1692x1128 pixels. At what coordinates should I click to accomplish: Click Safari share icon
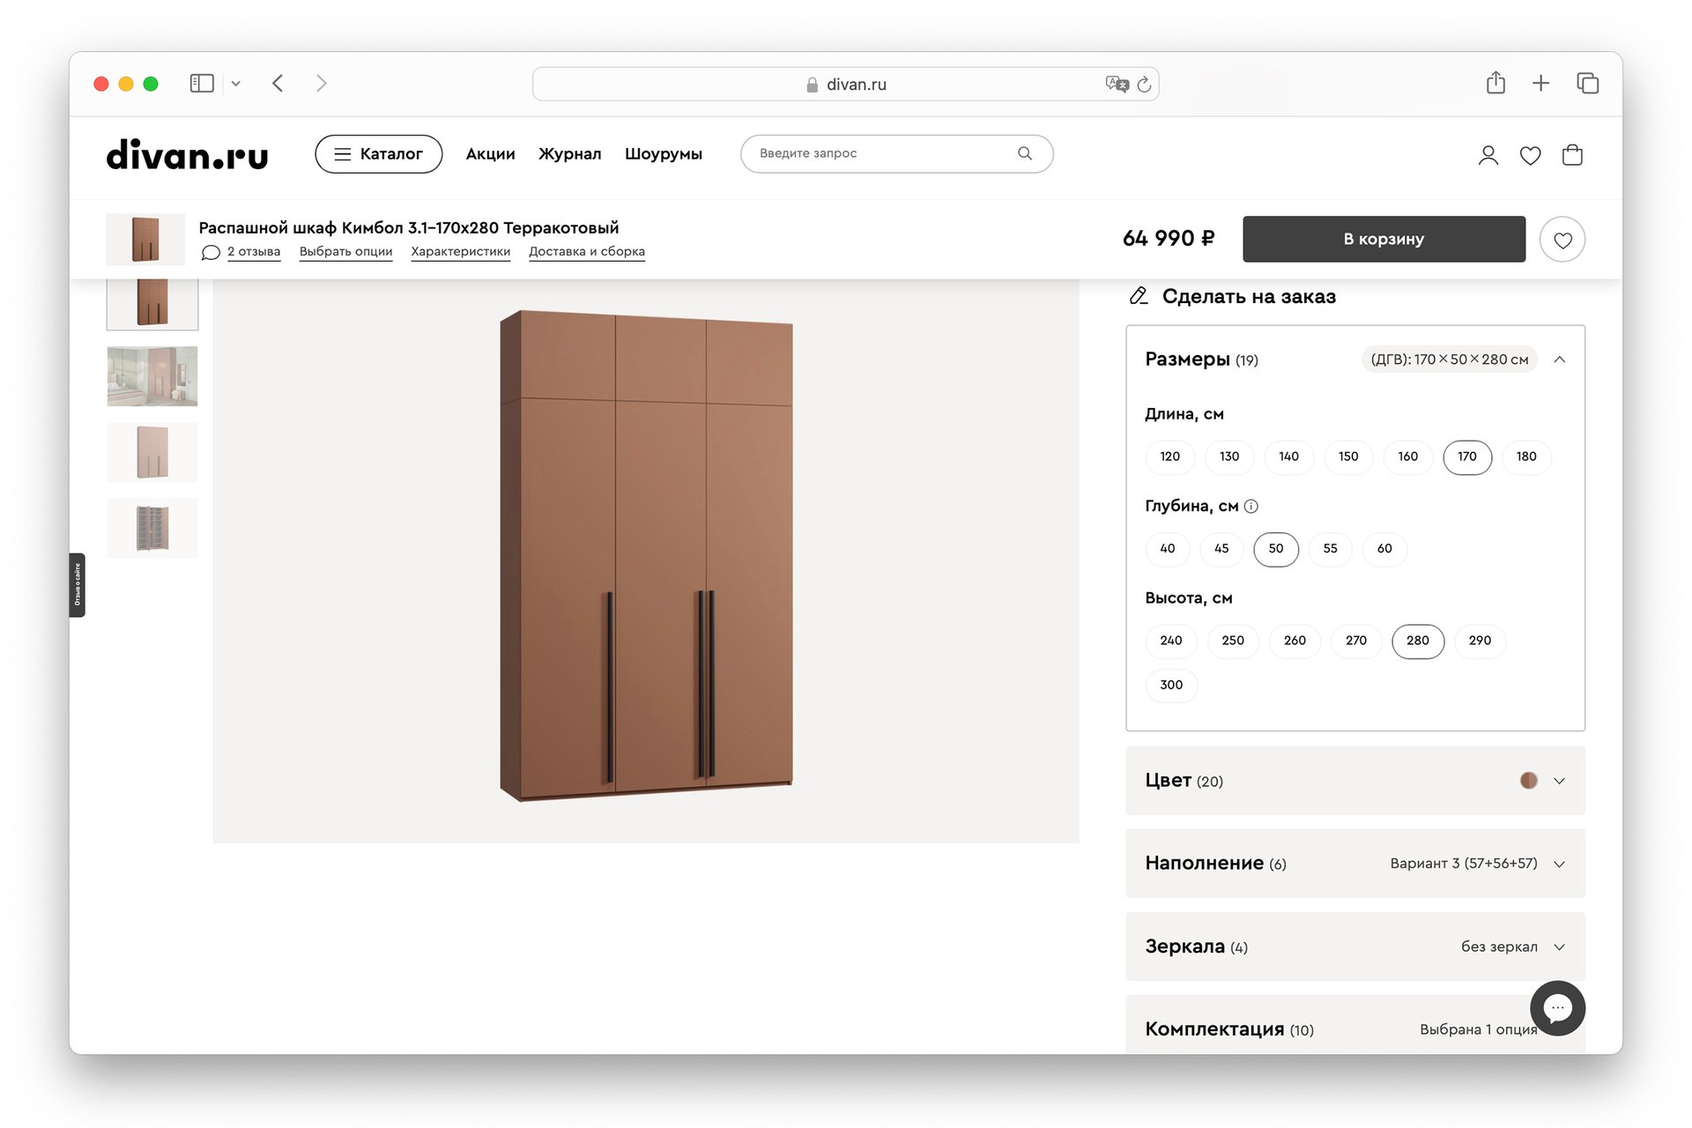point(1495,83)
